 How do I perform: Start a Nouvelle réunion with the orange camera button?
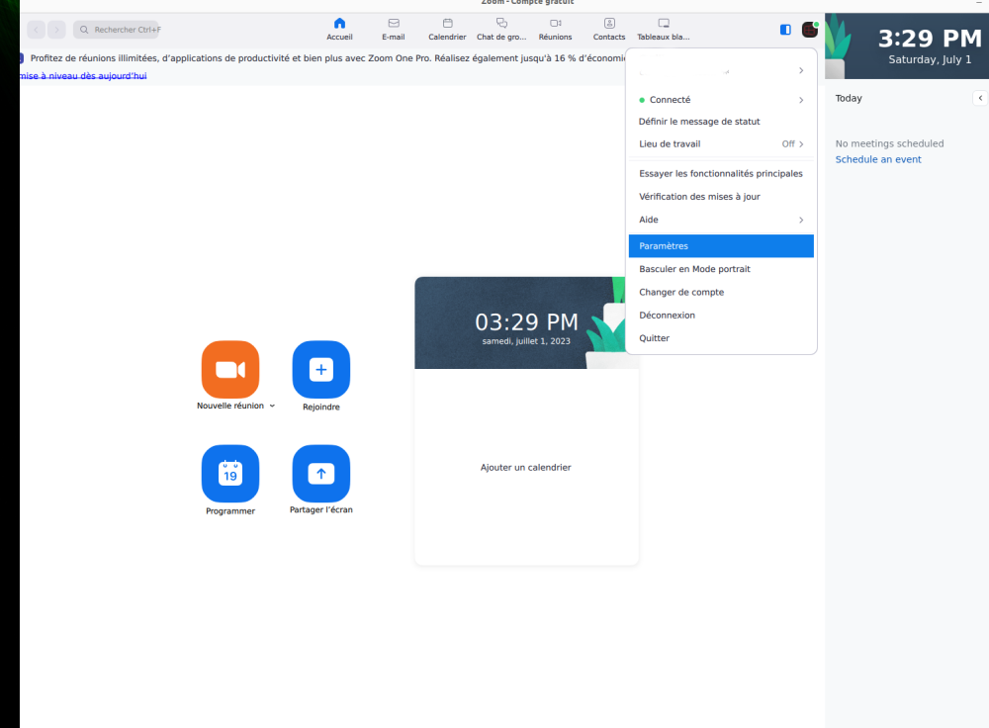pyautogui.click(x=230, y=370)
